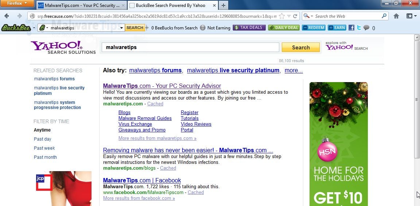Click the yellow Yahoo Search button
The image size is (420, 206).
[x=300, y=48]
